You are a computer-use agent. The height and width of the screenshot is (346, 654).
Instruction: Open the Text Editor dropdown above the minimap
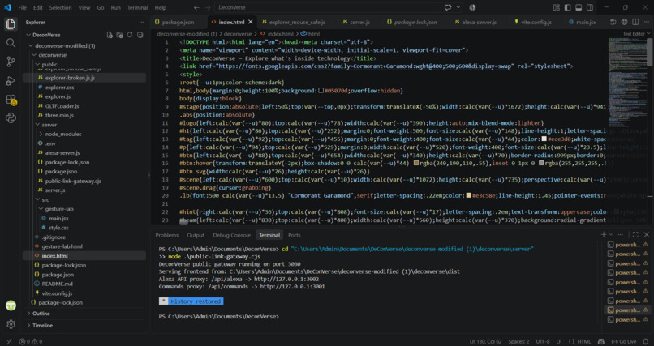point(636,34)
